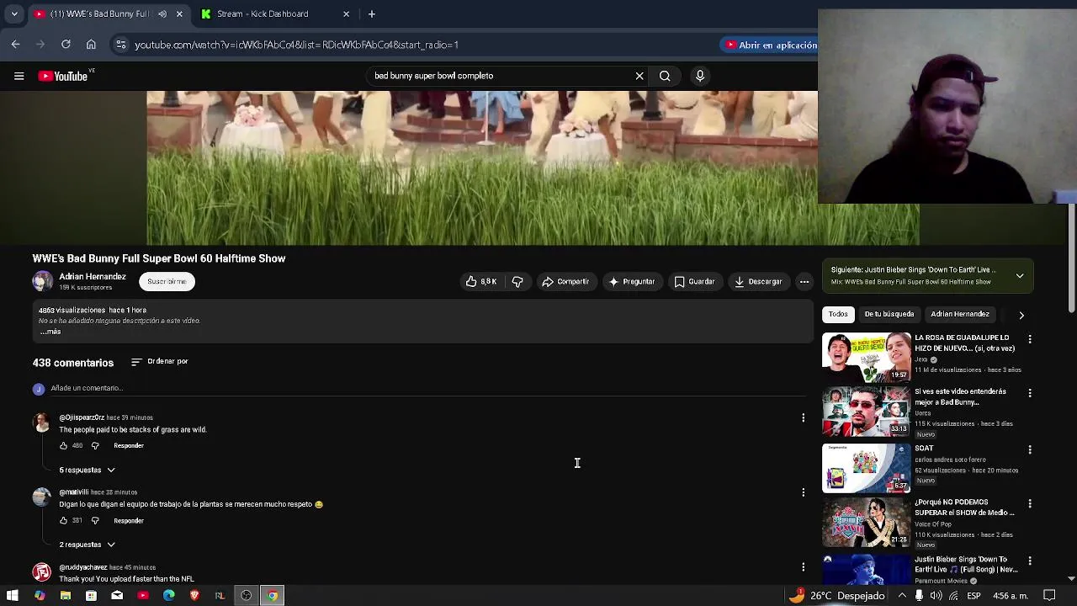Image resolution: width=1077 pixels, height=606 pixels.
Task: Reload the page
Action: [x=66, y=45]
